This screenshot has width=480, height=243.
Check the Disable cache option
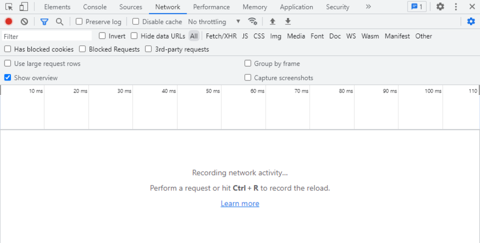coord(136,21)
